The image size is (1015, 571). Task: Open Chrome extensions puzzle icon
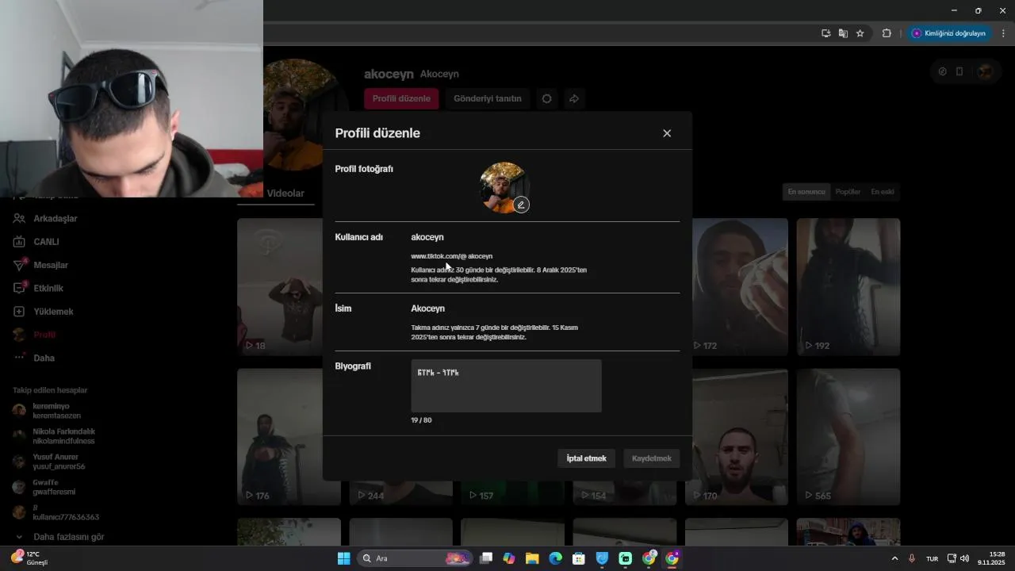coord(887,33)
